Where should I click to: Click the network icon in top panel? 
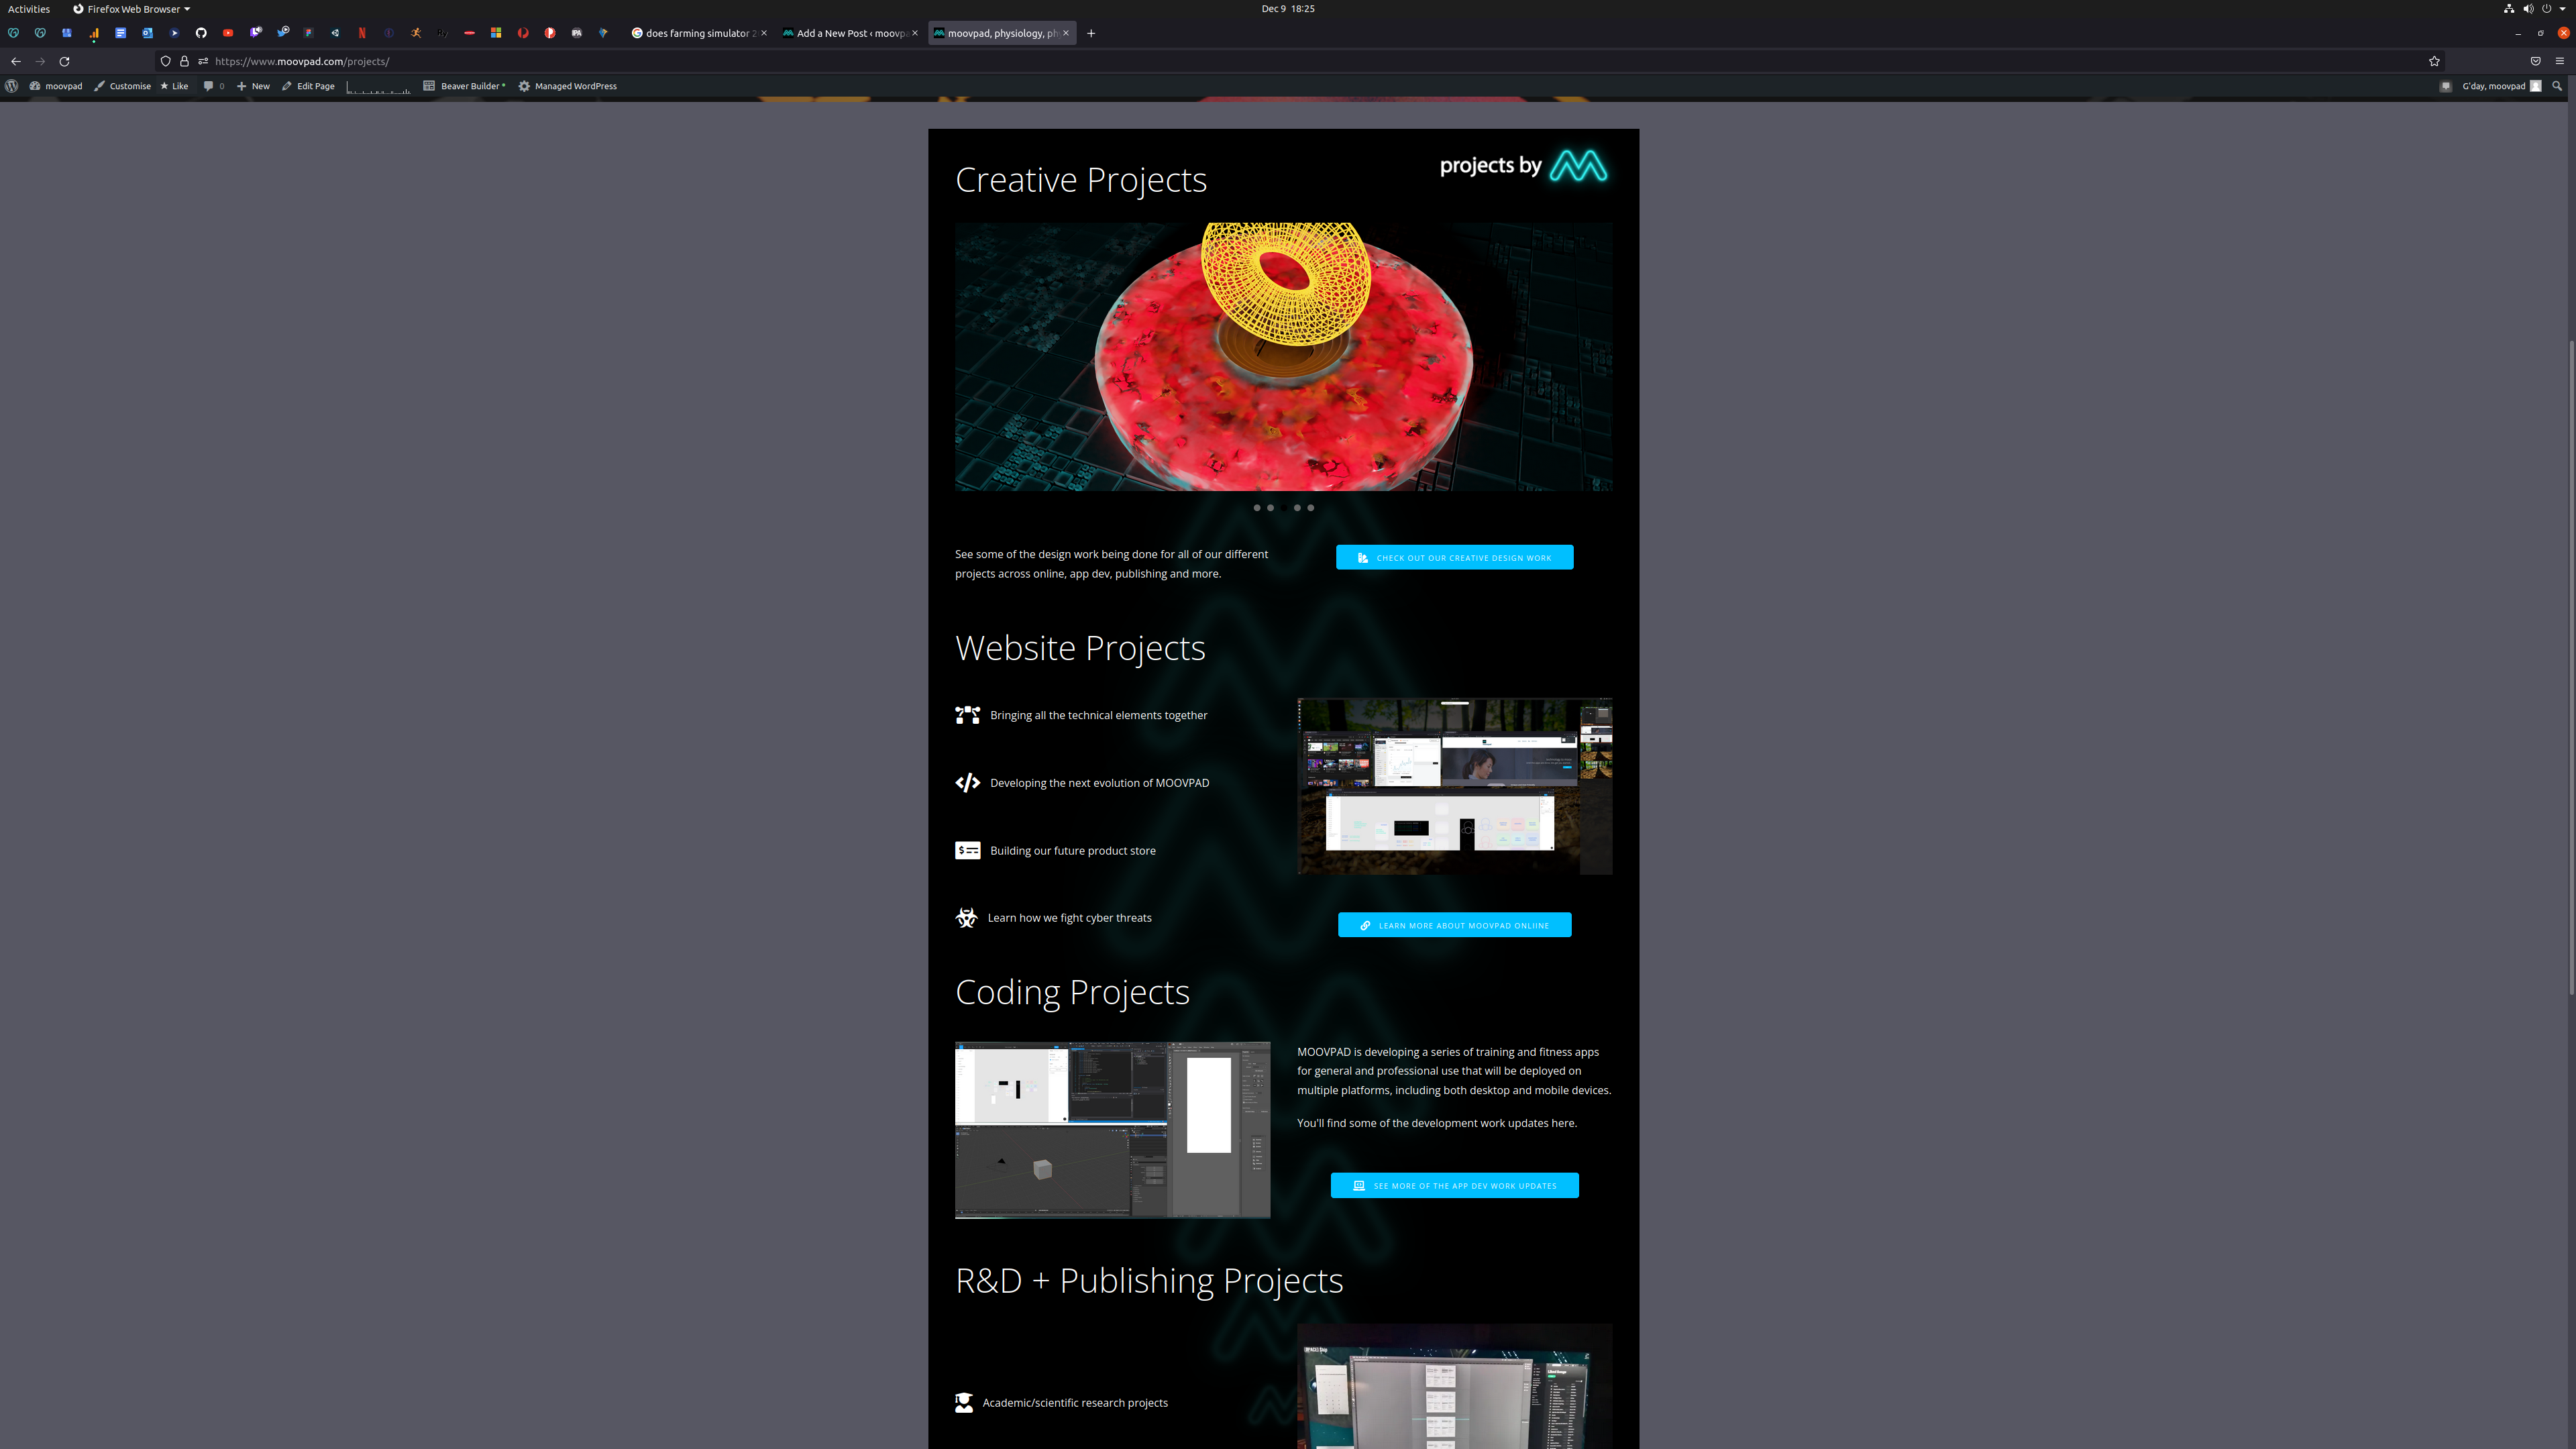[2509, 9]
